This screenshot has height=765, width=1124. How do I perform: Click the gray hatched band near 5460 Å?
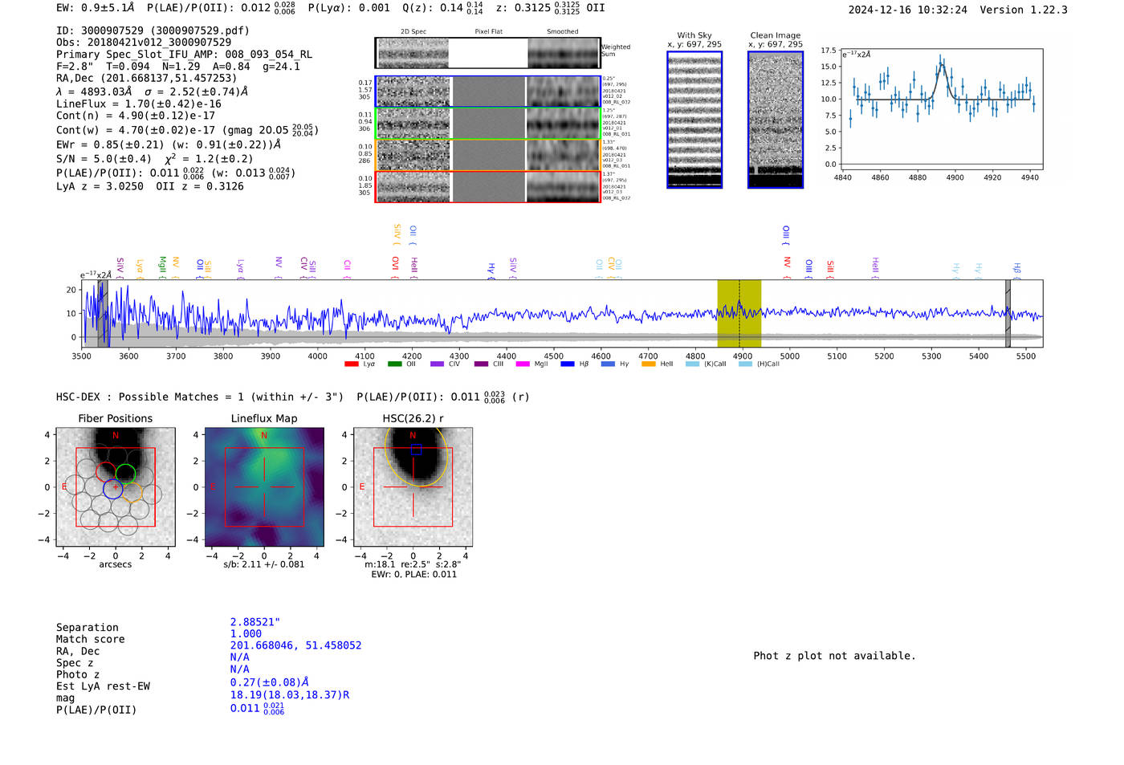pyautogui.click(x=1008, y=313)
